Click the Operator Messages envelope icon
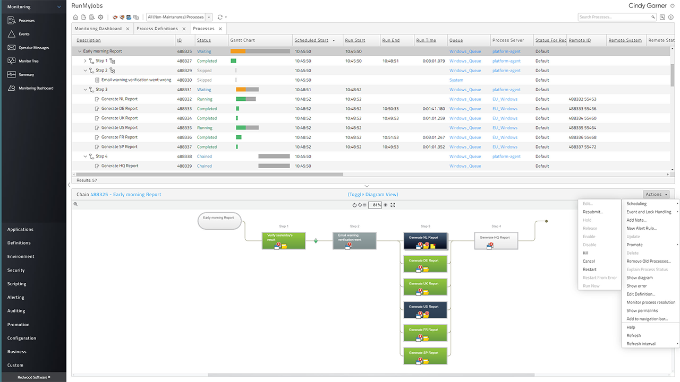The height and width of the screenshot is (382, 680). pyautogui.click(x=12, y=47)
